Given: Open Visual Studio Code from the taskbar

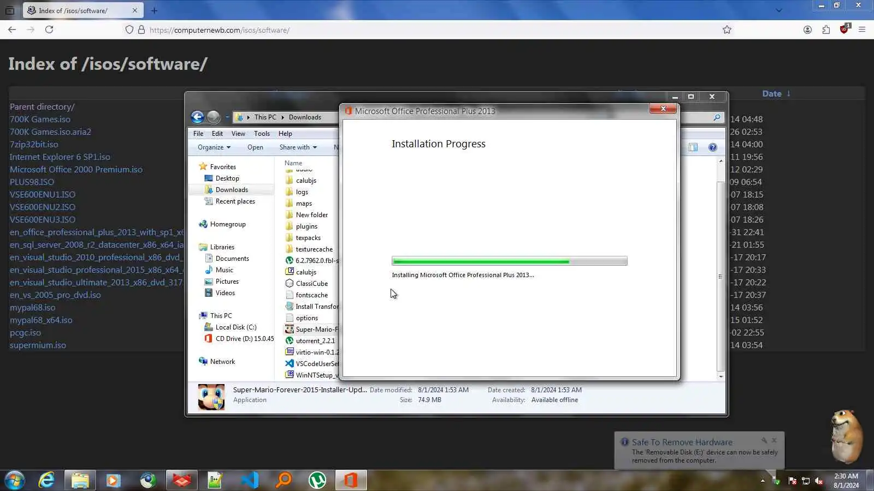Looking at the screenshot, I should [x=250, y=480].
